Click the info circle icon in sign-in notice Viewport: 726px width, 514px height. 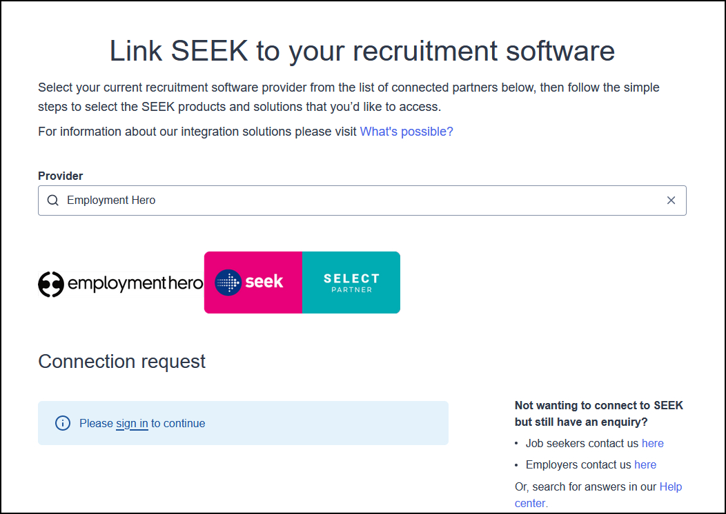63,423
